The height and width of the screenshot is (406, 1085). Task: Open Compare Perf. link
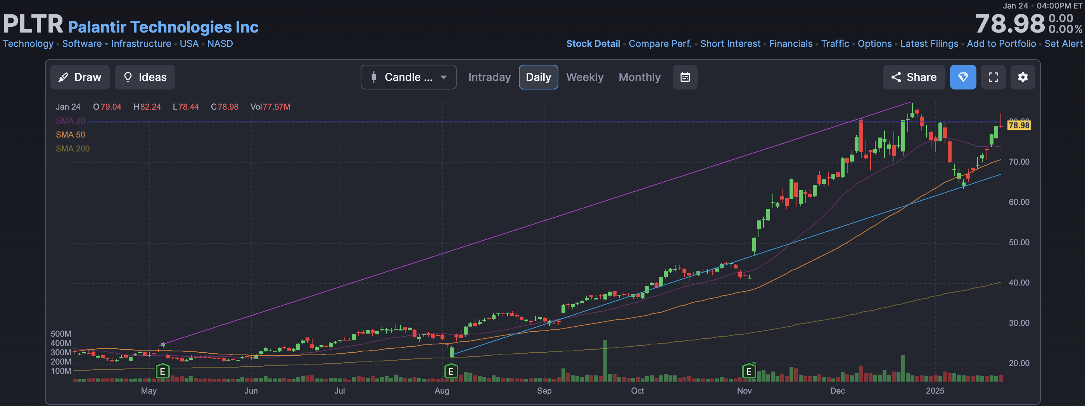(x=660, y=44)
